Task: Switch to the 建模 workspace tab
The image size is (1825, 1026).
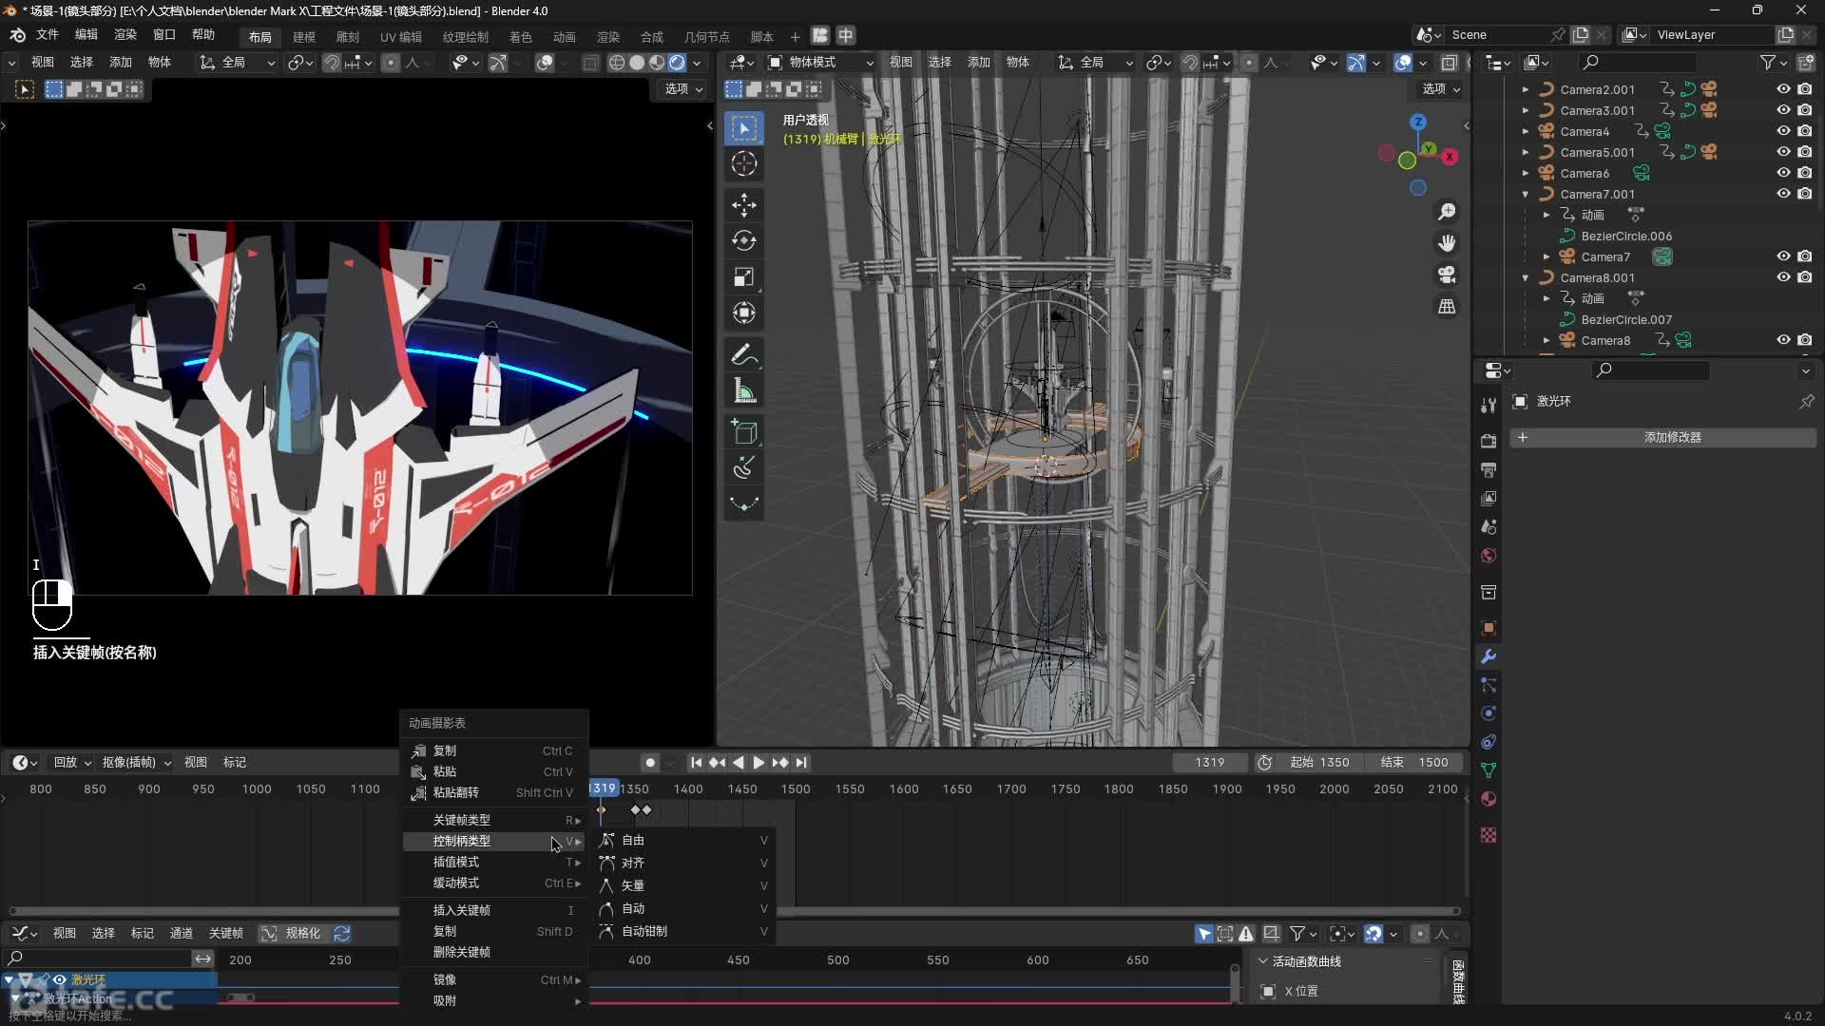Action: (304, 37)
